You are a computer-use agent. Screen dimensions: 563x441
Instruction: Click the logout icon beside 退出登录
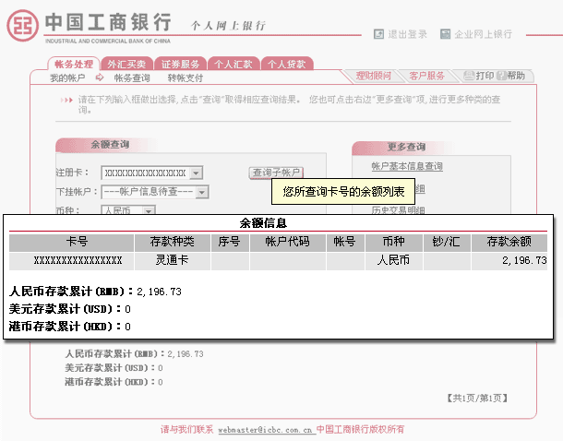(378, 34)
